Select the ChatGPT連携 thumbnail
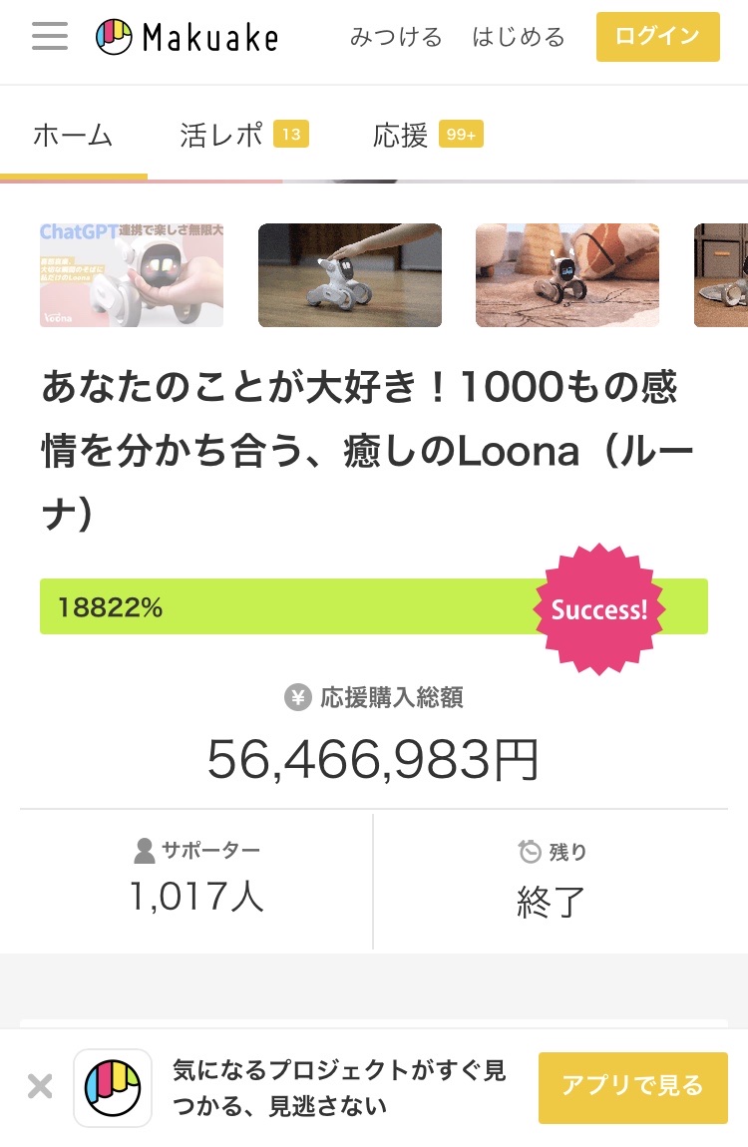The image size is (748, 1147). [132, 275]
